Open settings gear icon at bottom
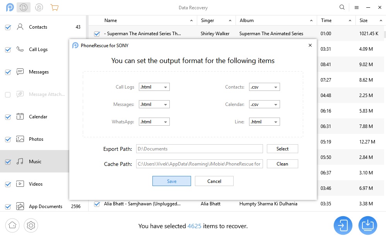Image resolution: width=386 pixels, height=239 pixels. point(31,225)
